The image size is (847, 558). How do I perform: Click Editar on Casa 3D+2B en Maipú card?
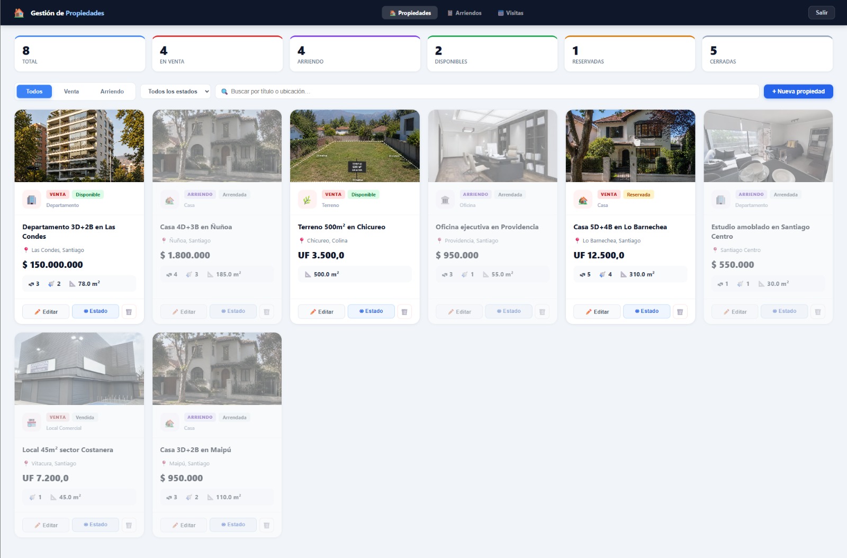[x=184, y=525]
